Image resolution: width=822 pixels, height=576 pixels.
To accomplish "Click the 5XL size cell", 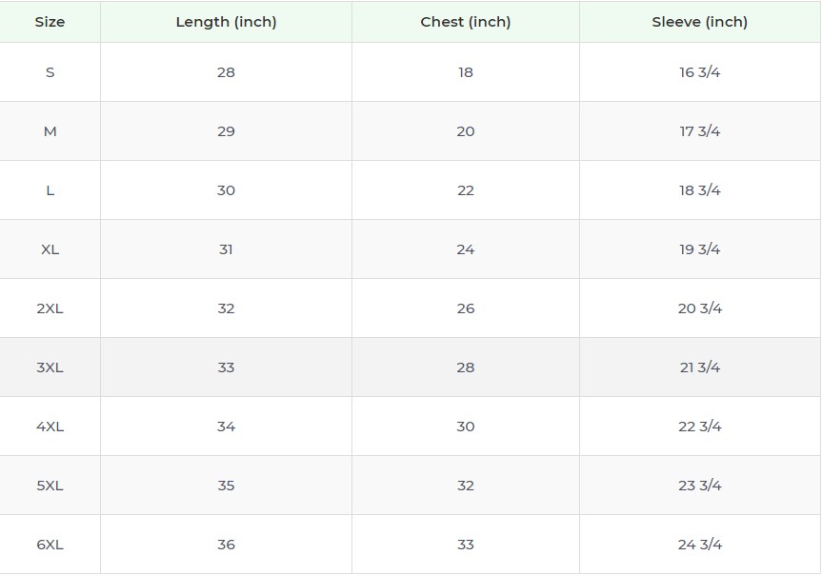I will pos(50,486).
